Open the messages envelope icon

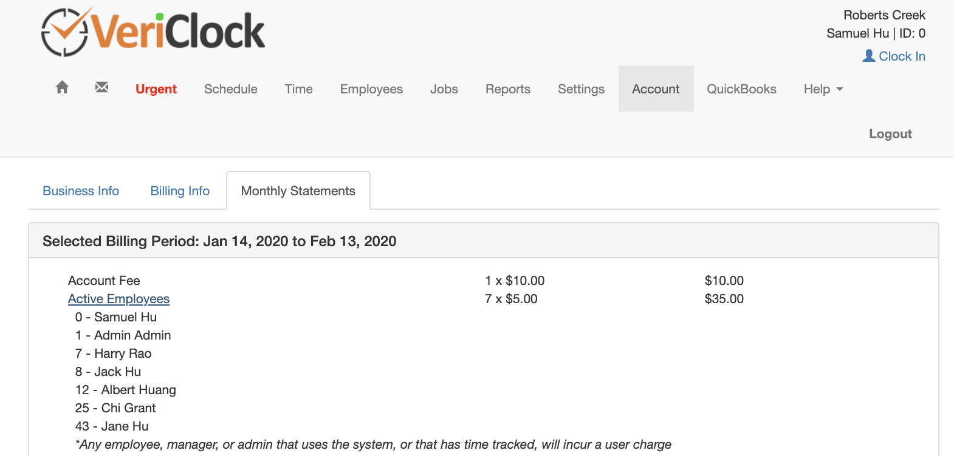coord(101,88)
